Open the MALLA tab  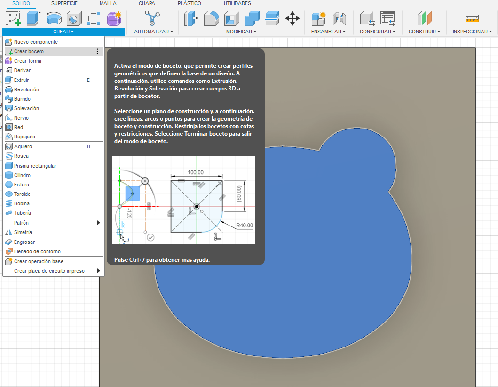coord(108,3)
